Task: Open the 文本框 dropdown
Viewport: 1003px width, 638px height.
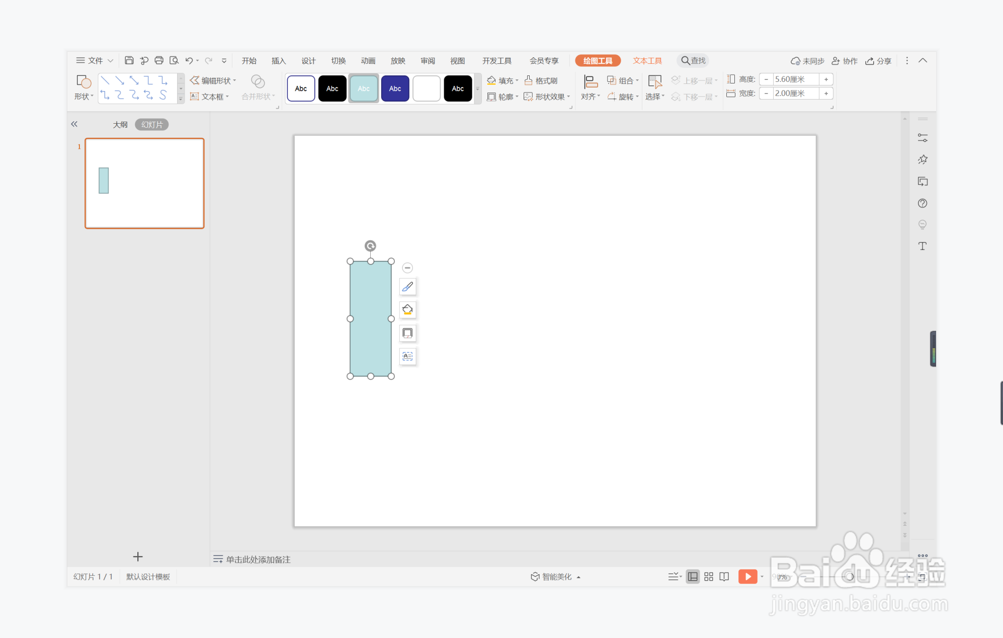Action: tap(210, 97)
